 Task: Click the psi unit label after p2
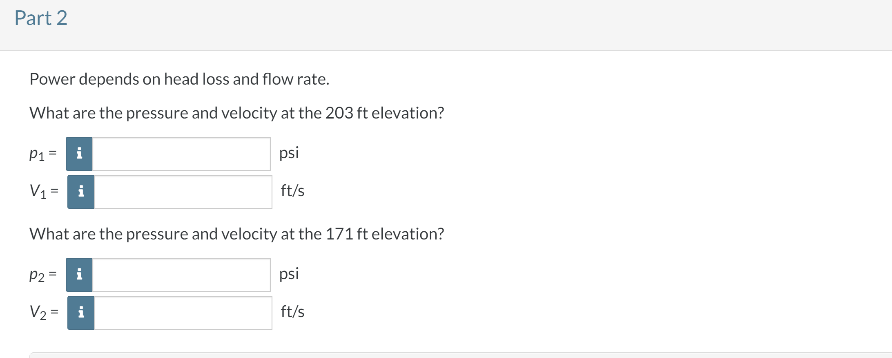(x=289, y=274)
